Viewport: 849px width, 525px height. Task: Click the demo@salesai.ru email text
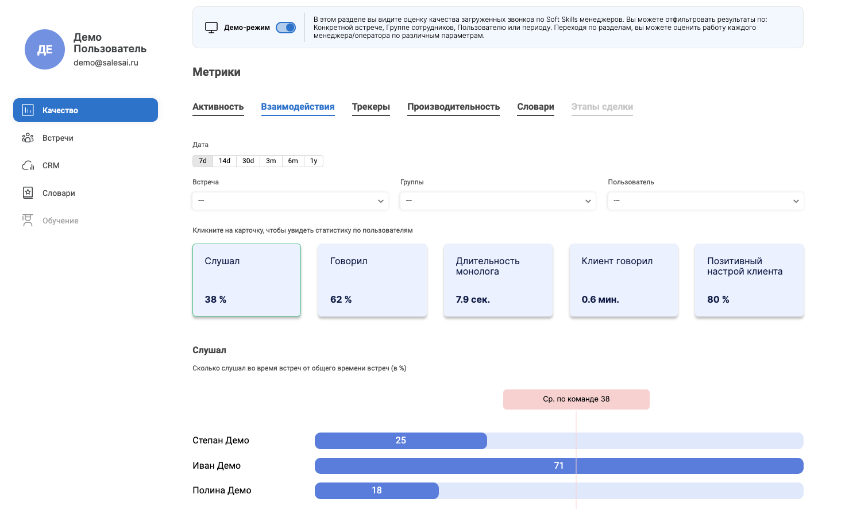coord(106,63)
